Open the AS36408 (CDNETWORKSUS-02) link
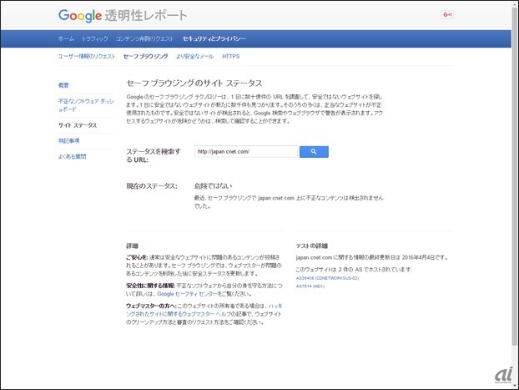The height and width of the screenshot is (390, 519). pyautogui.click(x=327, y=278)
